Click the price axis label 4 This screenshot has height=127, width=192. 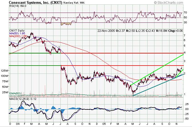185,53
